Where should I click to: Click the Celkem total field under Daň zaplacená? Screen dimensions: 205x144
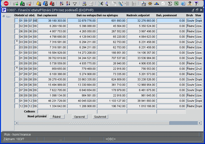click(52, 111)
